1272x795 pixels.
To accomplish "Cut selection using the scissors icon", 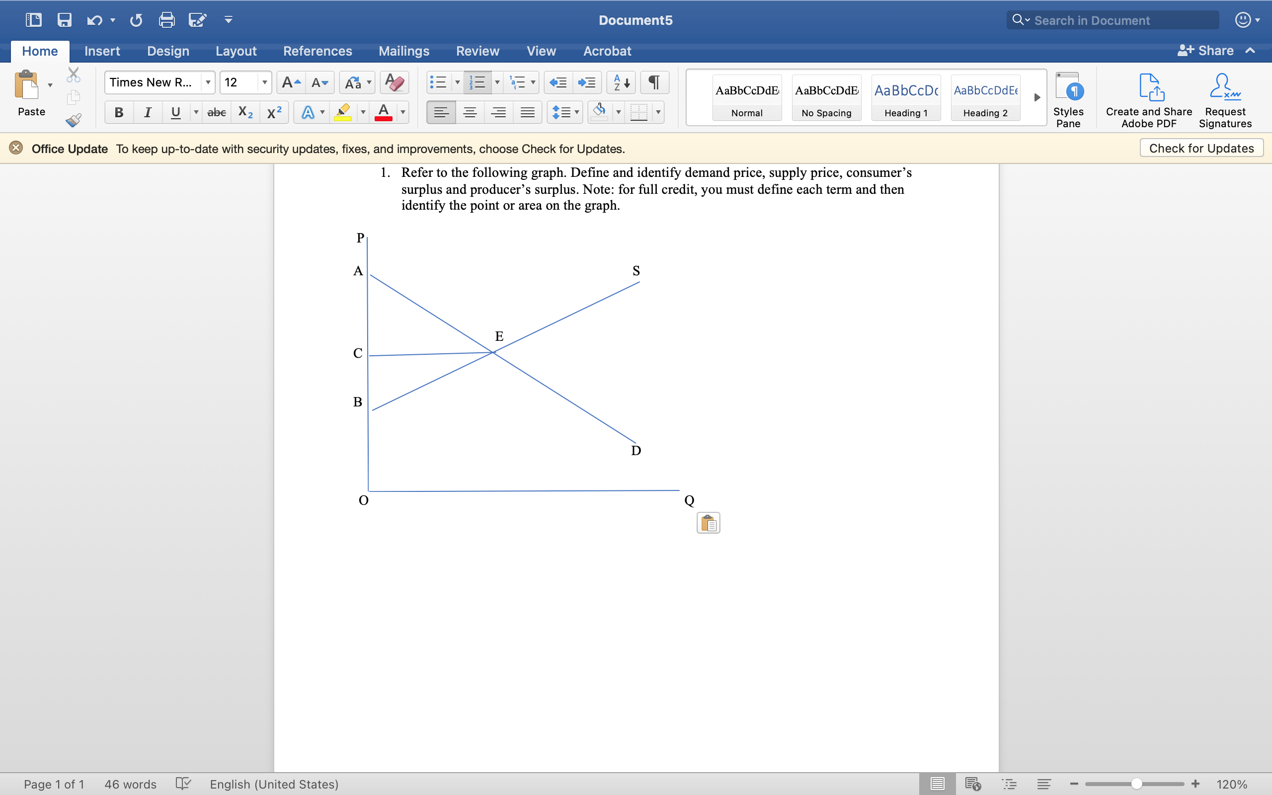I will (73, 74).
